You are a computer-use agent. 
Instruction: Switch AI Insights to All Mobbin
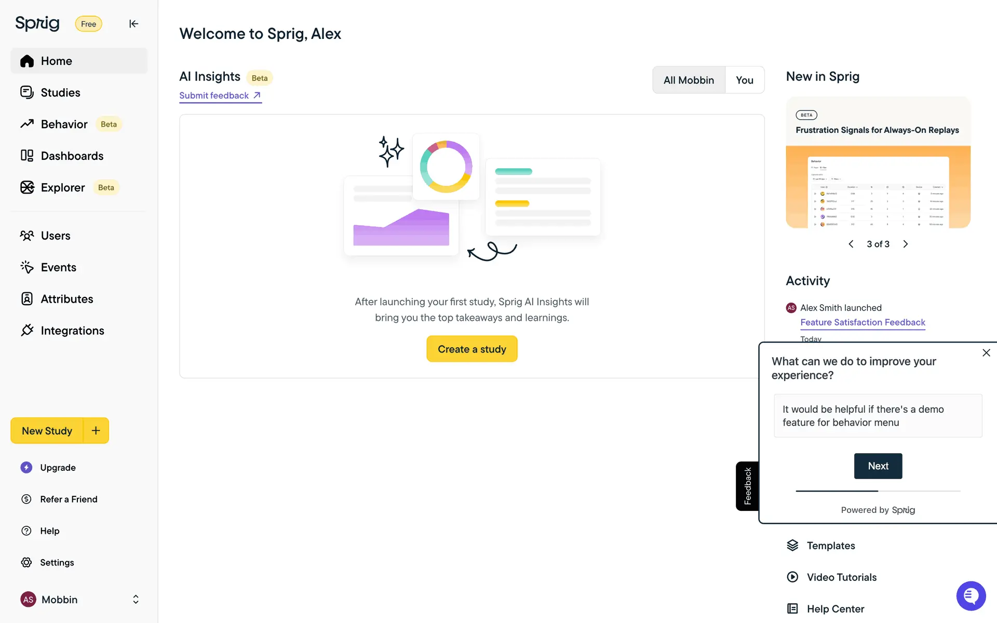pyautogui.click(x=689, y=80)
